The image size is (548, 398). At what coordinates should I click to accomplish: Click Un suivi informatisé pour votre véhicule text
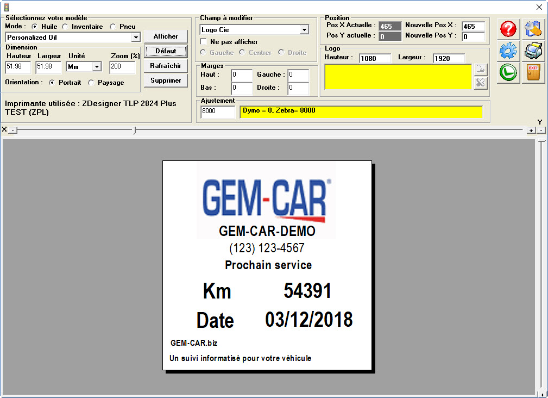241,358
